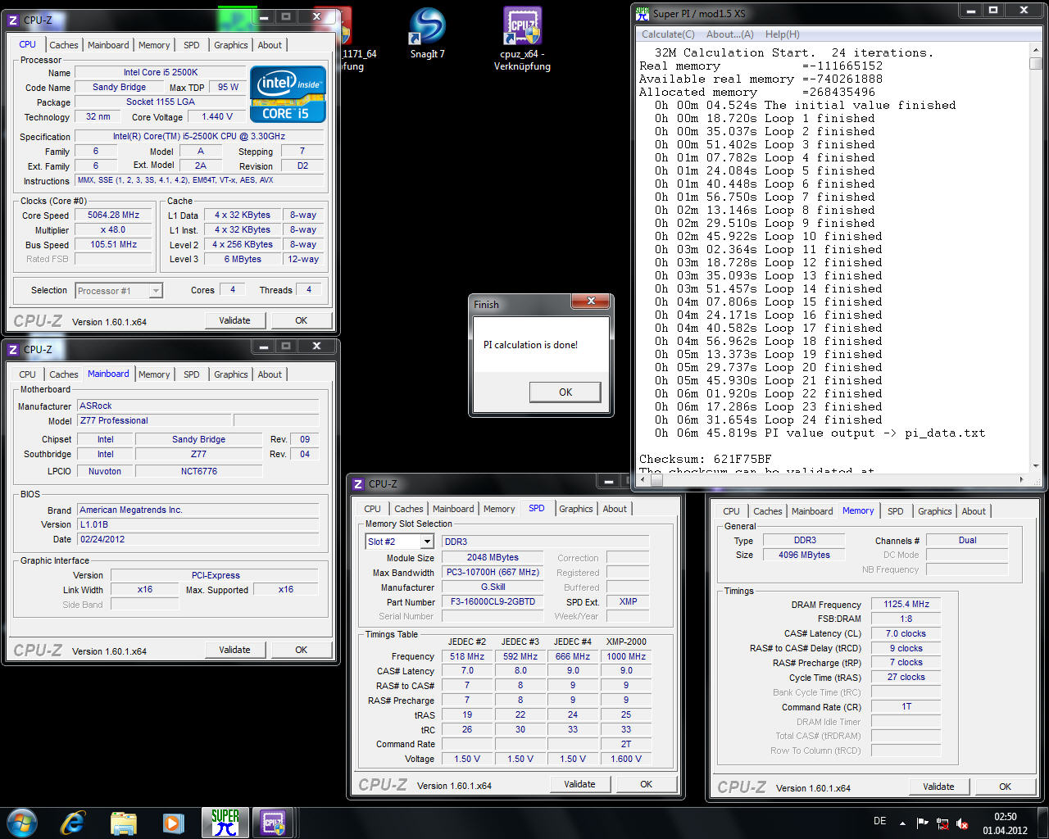Screen dimensions: 1049x839
Task: Click Validate in Memory window
Action: [x=938, y=787]
